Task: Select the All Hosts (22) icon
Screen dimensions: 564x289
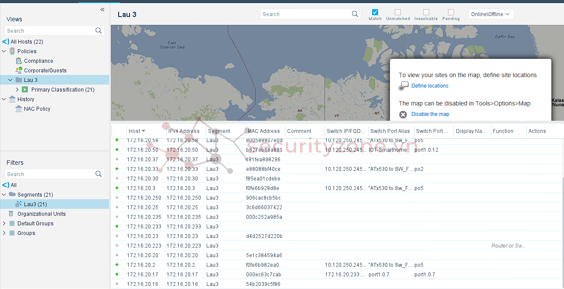Action: point(6,42)
